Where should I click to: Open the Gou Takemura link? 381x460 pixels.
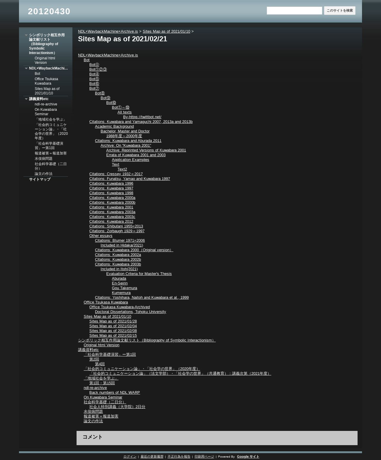pos(124,288)
